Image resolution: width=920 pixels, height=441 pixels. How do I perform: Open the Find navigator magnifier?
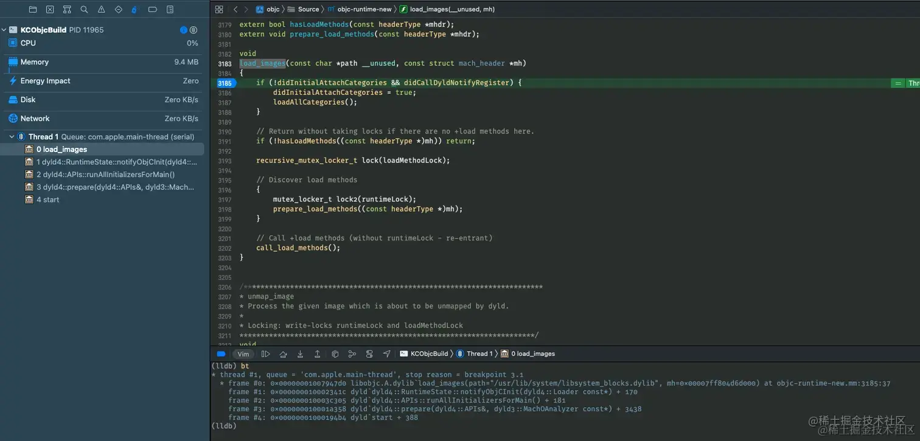(x=84, y=10)
